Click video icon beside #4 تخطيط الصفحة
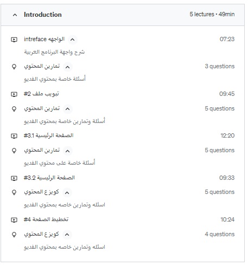248x266 pixels. (14, 220)
